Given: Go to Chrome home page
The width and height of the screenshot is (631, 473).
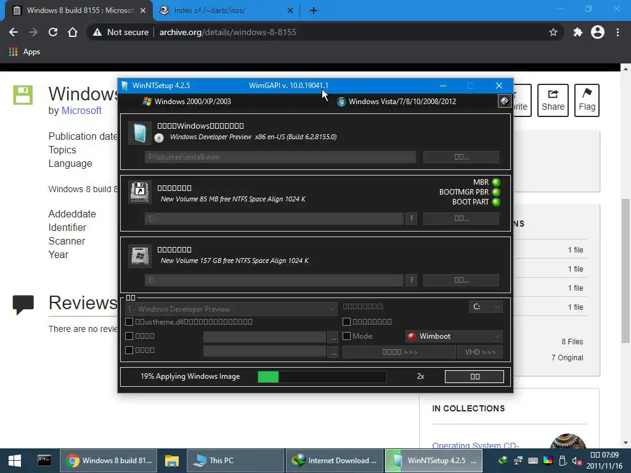Looking at the screenshot, I should click(x=73, y=32).
